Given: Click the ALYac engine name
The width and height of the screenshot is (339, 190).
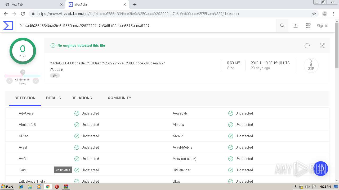Looking at the screenshot, I should tap(24, 136).
